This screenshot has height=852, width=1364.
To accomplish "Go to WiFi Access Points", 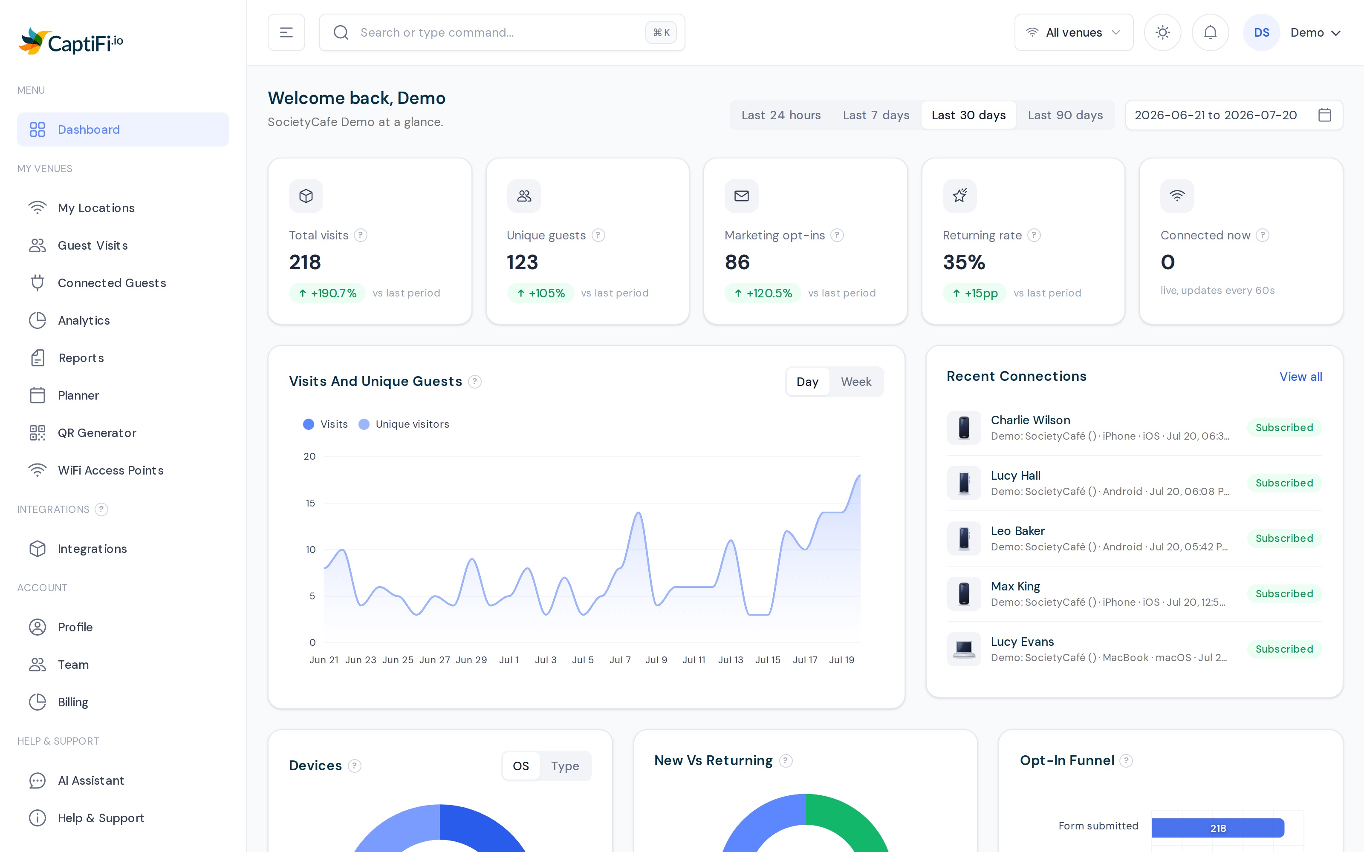I will pyautogui.click(x=123, y=470).
